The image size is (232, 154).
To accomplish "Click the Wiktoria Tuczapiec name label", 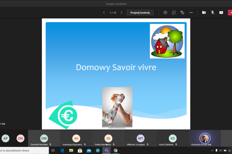I will pyautogui.click(x=136, y=145).
